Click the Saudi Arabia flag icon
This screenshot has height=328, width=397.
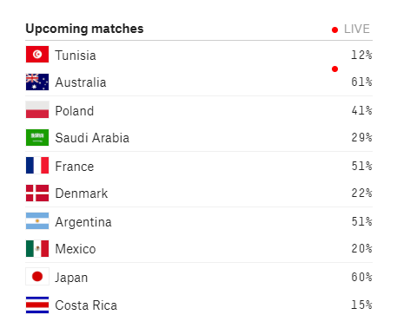37,137
